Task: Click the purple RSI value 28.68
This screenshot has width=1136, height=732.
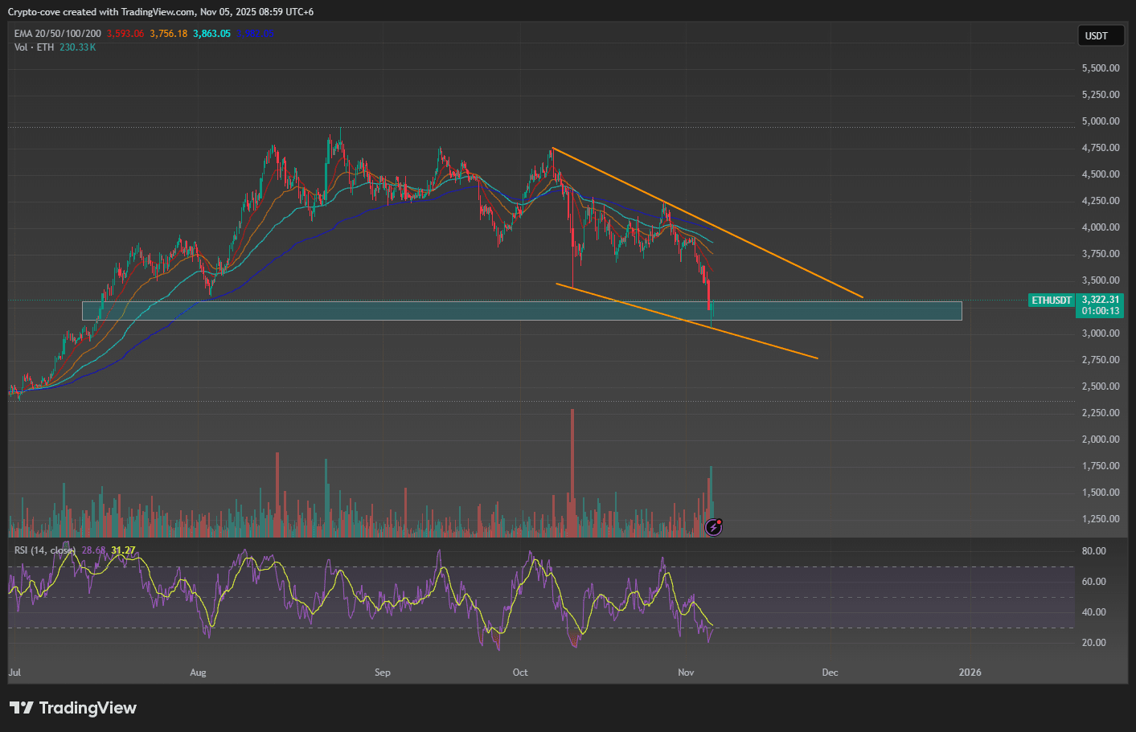Action: 93,550
